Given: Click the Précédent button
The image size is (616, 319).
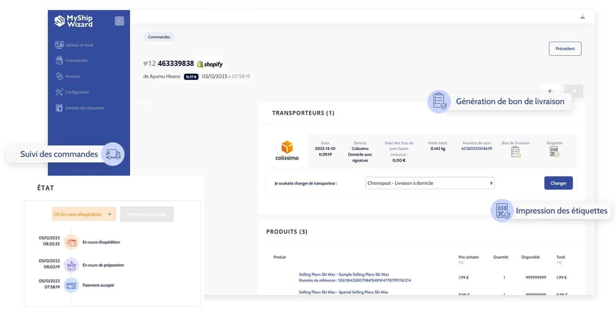Looking at the screenshot, I should (x=565, y=49).
